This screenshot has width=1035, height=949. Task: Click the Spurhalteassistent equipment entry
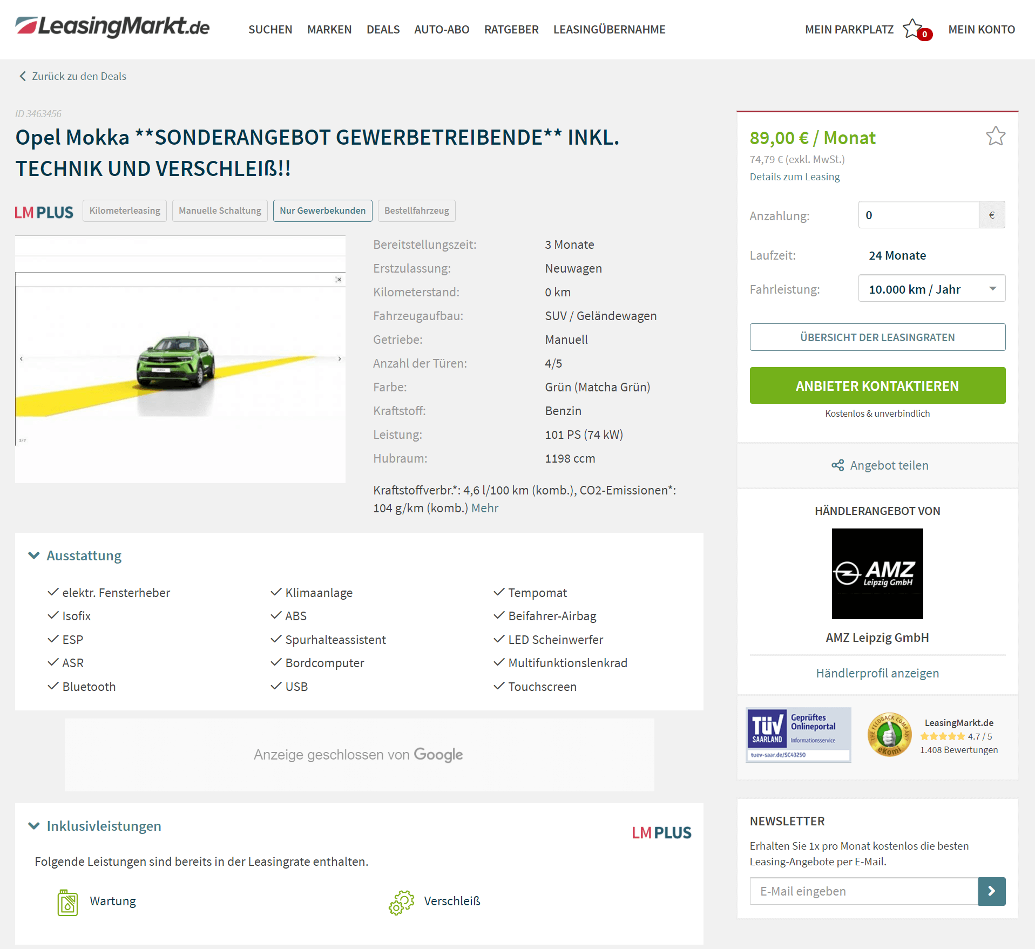coord(335,640)
